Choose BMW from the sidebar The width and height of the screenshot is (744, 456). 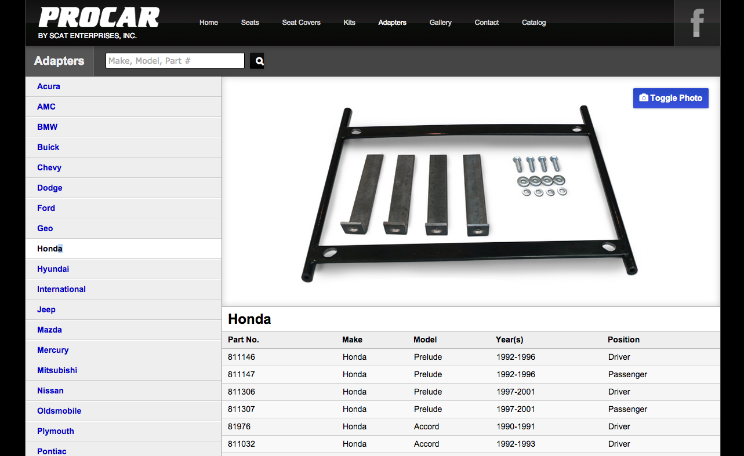(x=124, y=127)
